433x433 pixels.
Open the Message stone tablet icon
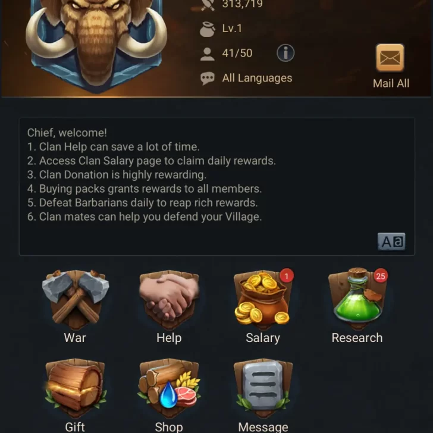[x=263, y=388]
